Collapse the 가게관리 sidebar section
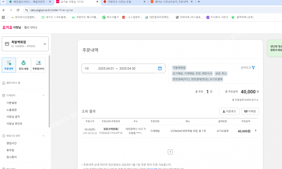Screen dimensions: 282x169 [x=43, y=95]
